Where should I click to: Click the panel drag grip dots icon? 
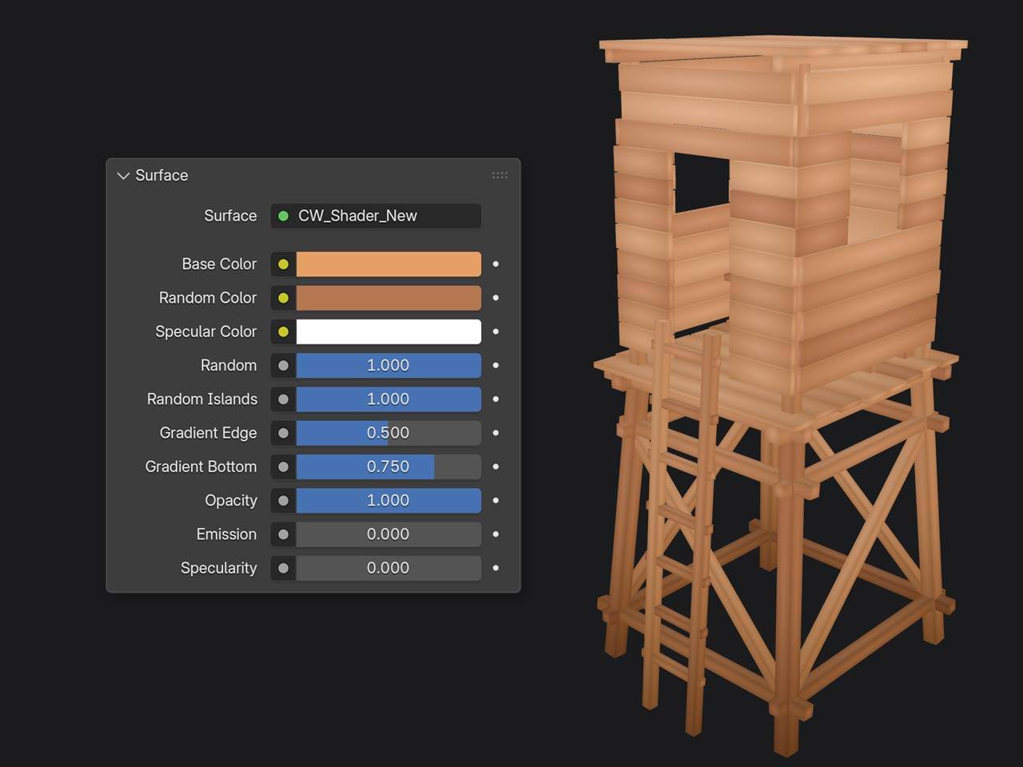[x=500, y=175]
